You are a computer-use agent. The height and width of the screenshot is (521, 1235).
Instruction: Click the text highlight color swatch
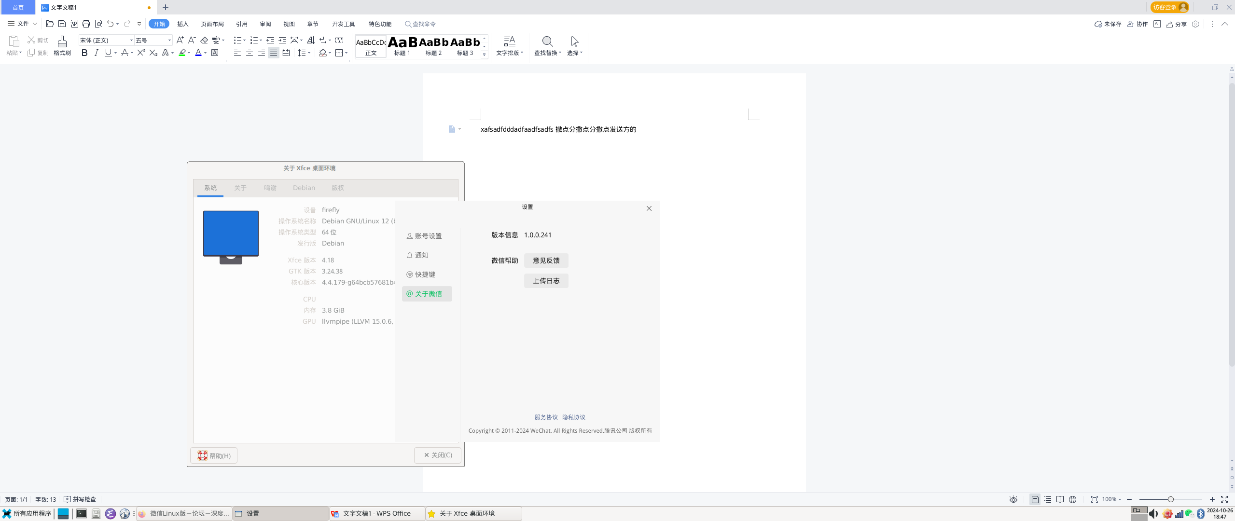(x=182, y=53)
